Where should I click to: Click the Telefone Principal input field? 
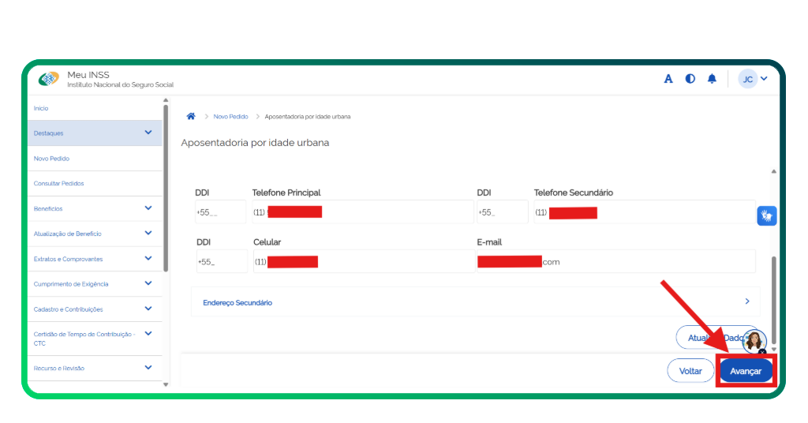point(361,212)
